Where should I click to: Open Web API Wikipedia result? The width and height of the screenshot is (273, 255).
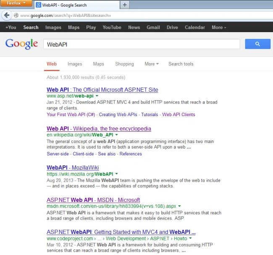click(99, 129)
